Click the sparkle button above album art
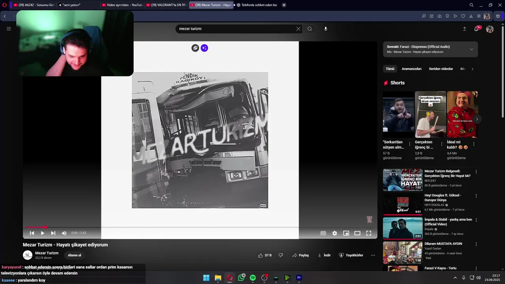This screenshot has height=284, width=505. tap(204, 48)
